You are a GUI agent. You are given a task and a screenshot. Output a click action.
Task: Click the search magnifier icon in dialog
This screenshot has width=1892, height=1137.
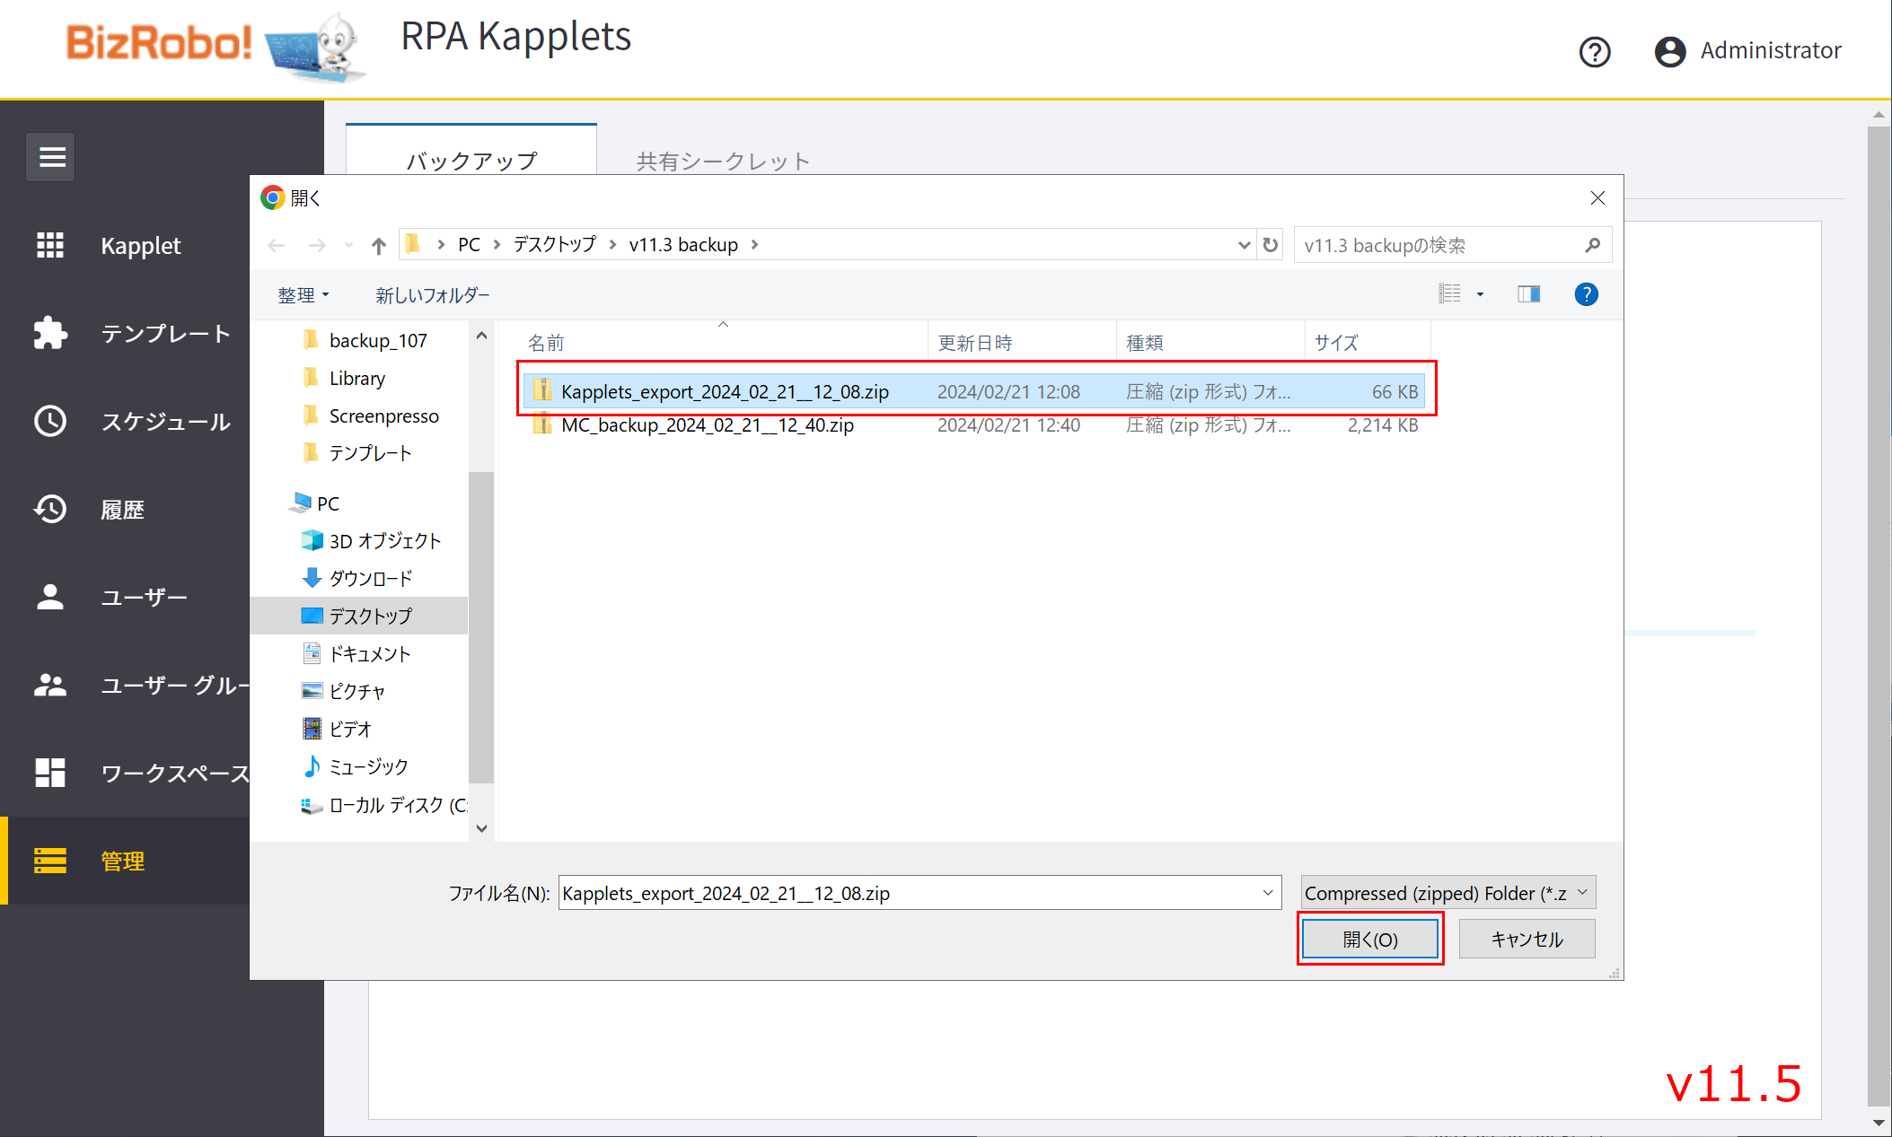click(1592, 245)
